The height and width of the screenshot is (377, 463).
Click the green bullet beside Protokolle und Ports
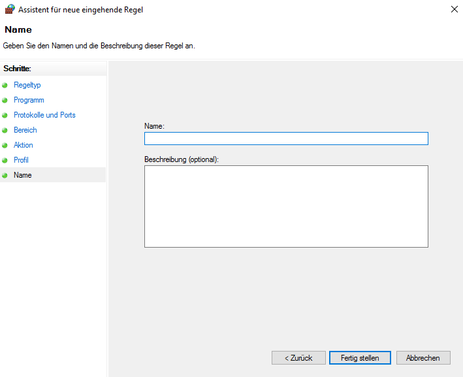click(x=5, y=115)
